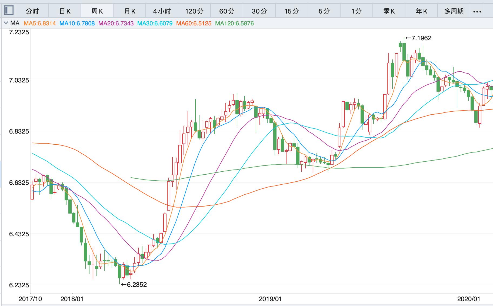The width and height of the screenshot is (493, 306).
Task: Select the 周K weekly chart tab
Action: [x=97, y=11]
